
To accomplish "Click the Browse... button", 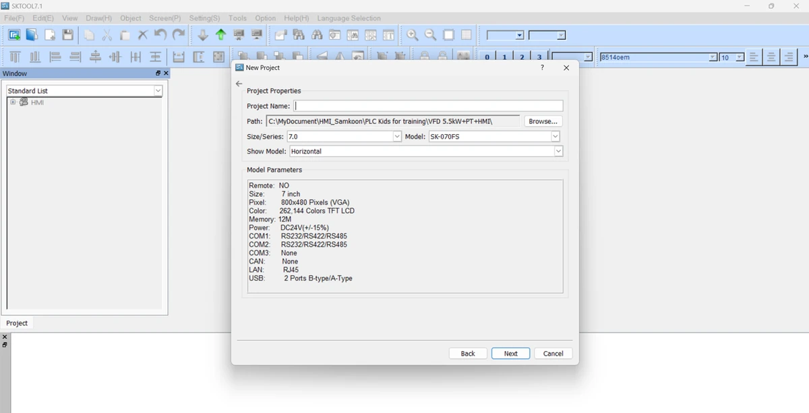I will 543,121.
